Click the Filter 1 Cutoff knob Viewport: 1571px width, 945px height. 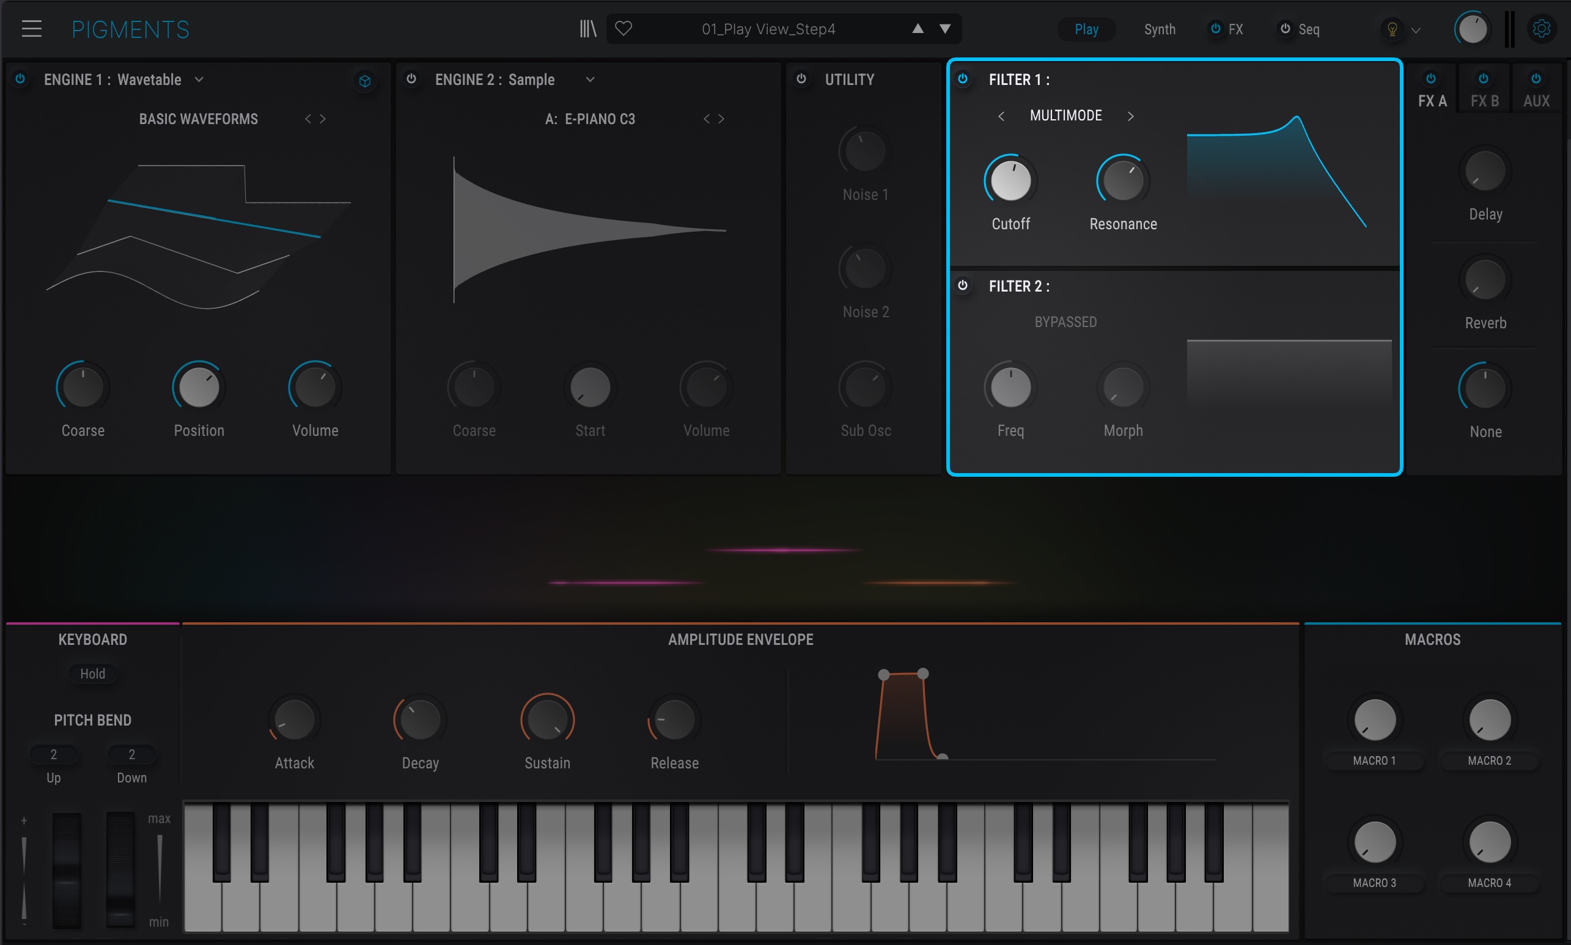pos(1010,180)
